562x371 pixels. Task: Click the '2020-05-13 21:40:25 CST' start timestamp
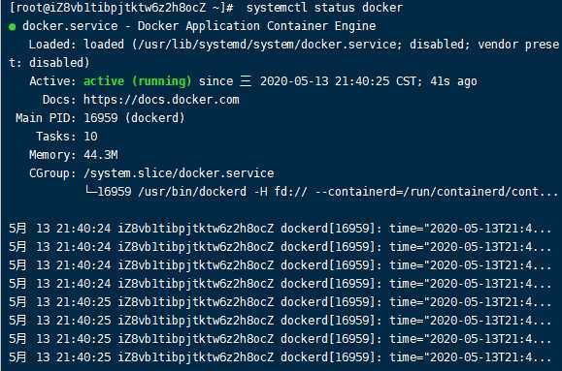pos(339,81)
